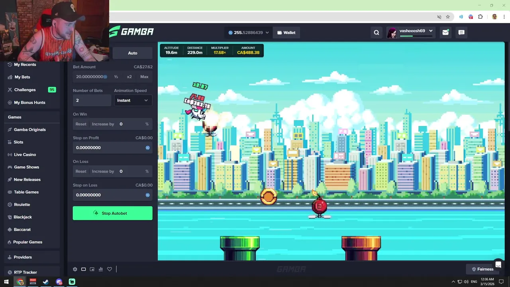
Task: Open Streamlabs from the taskbar
Action: (x=72, y=282)
